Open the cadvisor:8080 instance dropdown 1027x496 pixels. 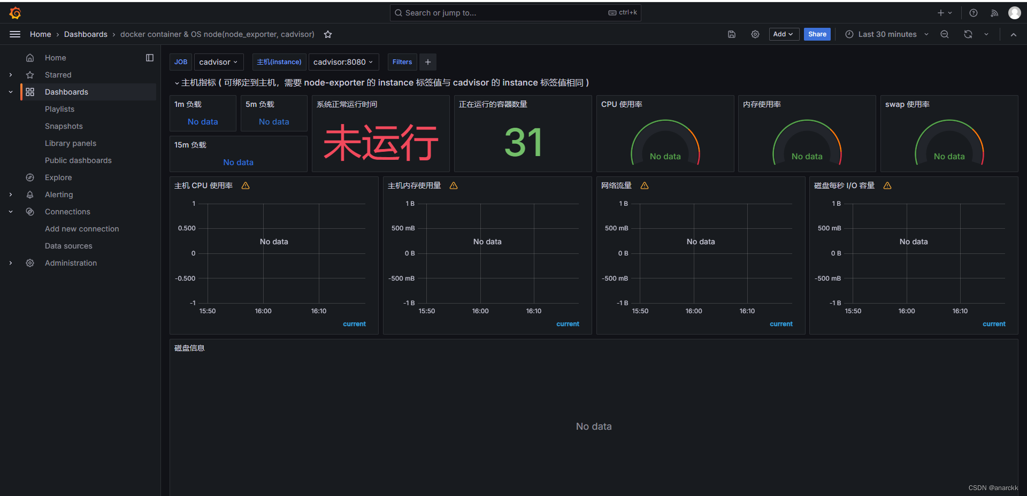(x=343, y=62)
